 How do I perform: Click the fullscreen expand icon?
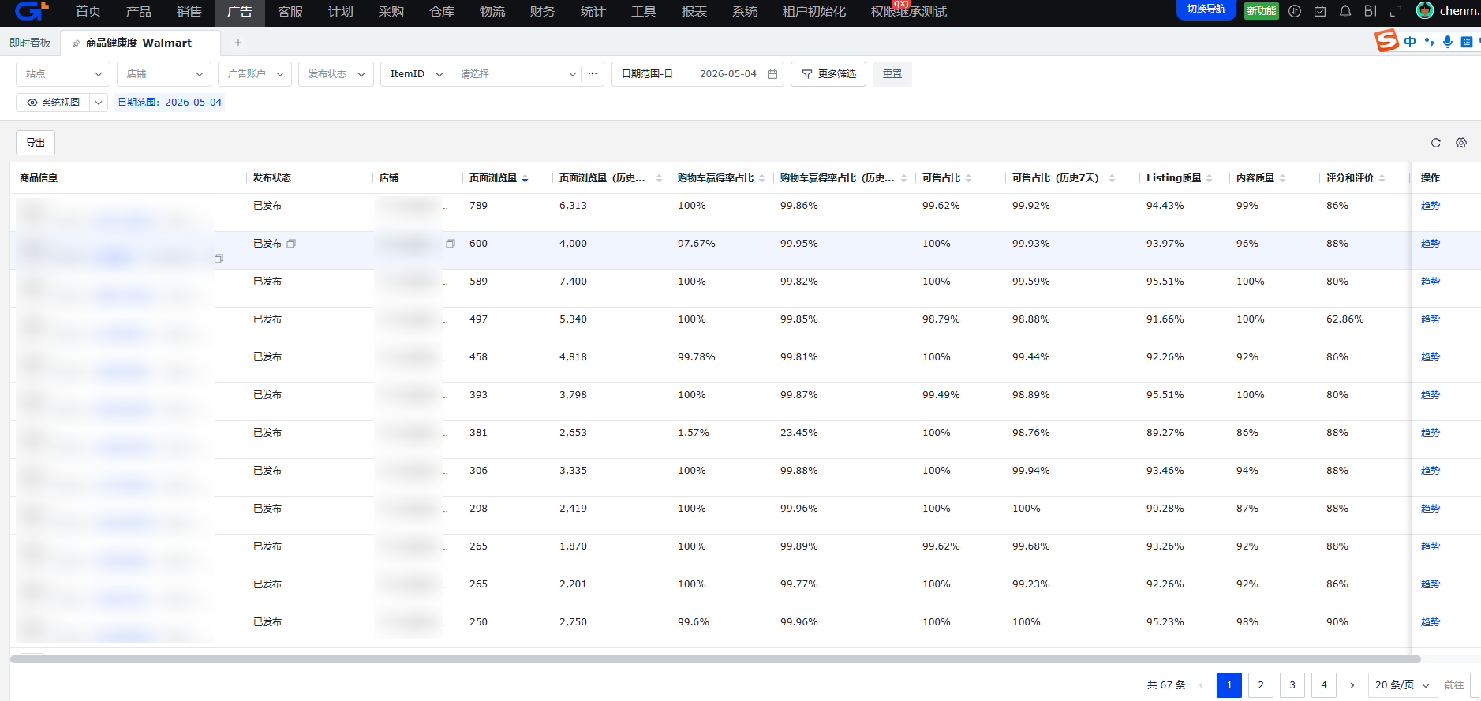coord(1396,11)
